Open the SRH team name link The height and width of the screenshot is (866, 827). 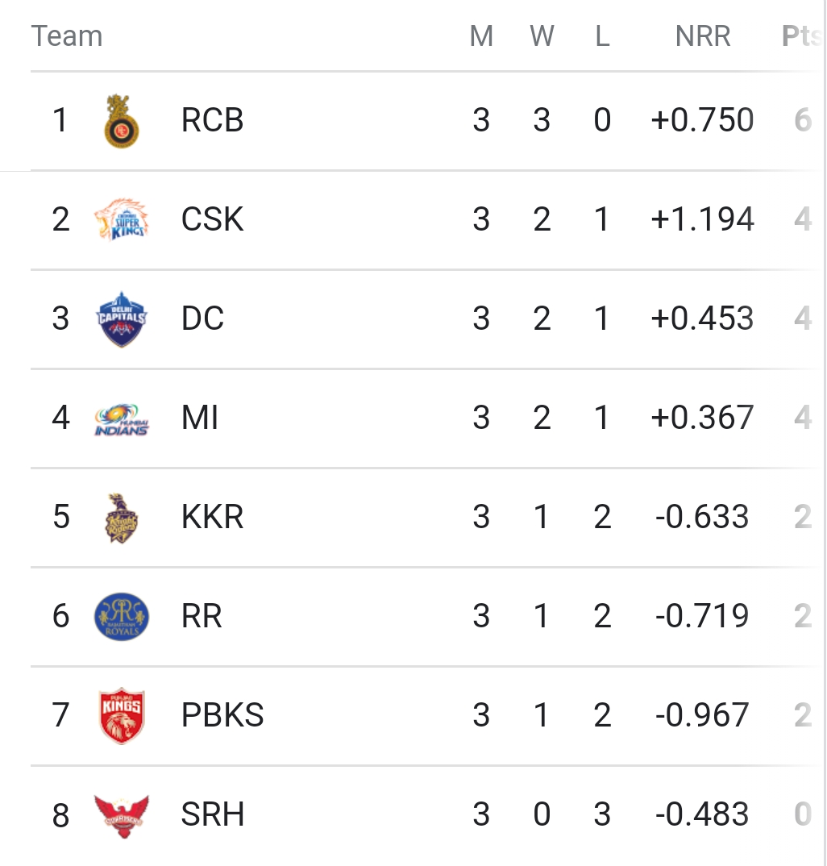213,814
